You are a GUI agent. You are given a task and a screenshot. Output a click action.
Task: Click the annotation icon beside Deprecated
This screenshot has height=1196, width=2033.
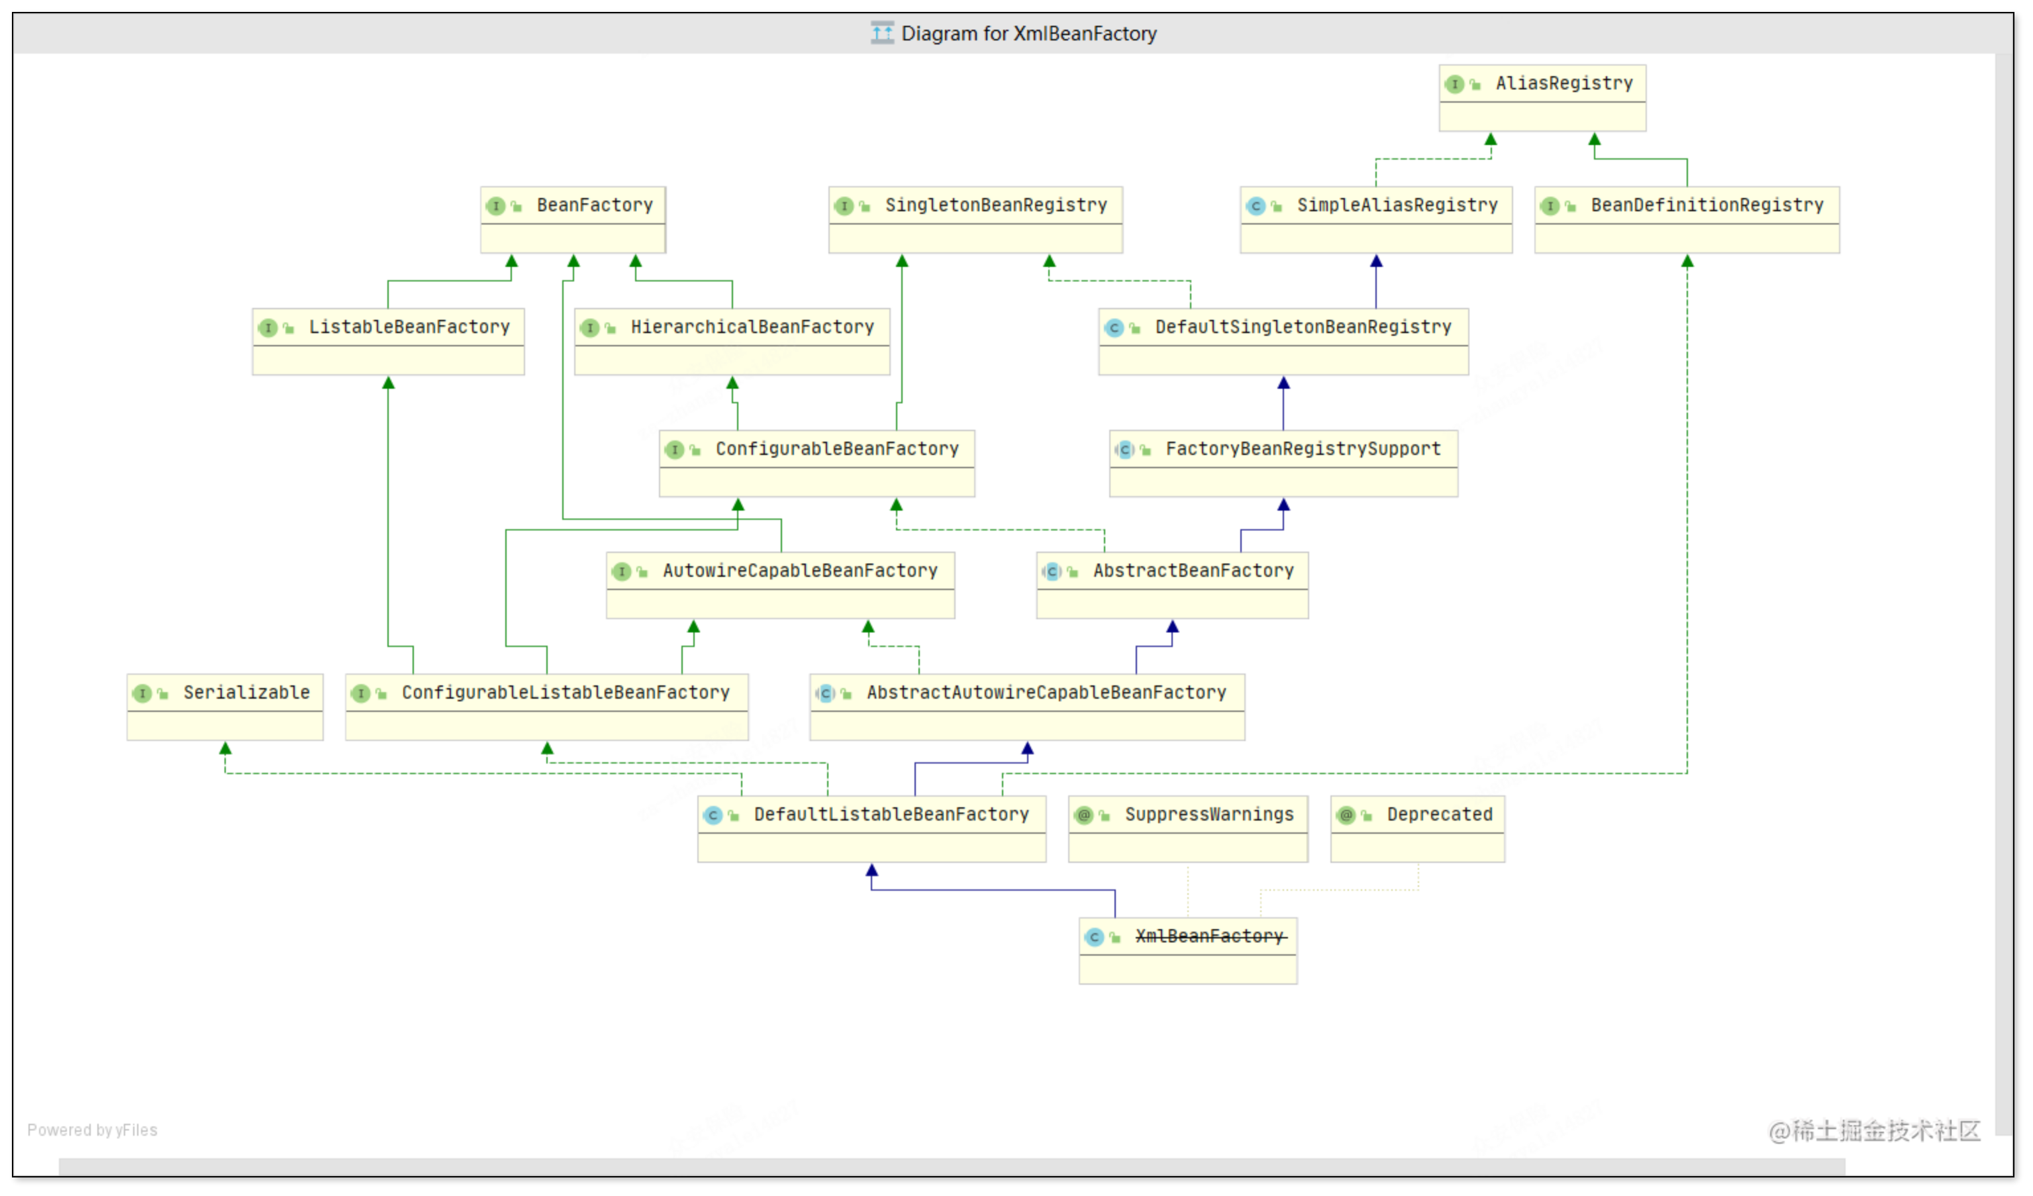tap(1346, 815)
